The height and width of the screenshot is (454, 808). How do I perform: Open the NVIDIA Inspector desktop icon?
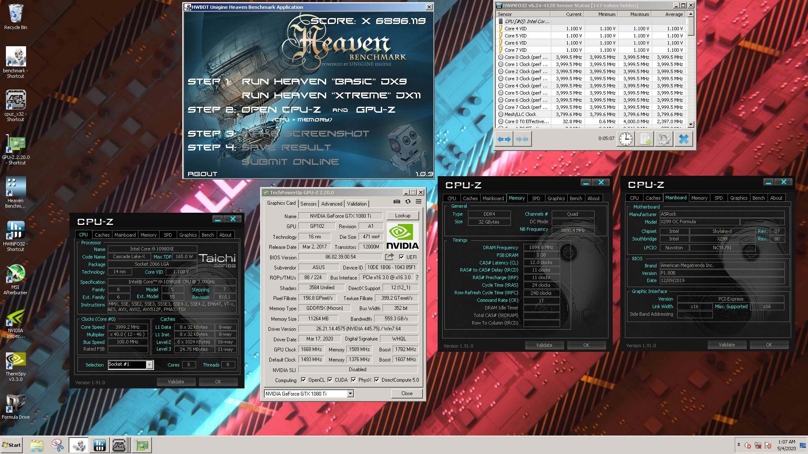point(16,323)
